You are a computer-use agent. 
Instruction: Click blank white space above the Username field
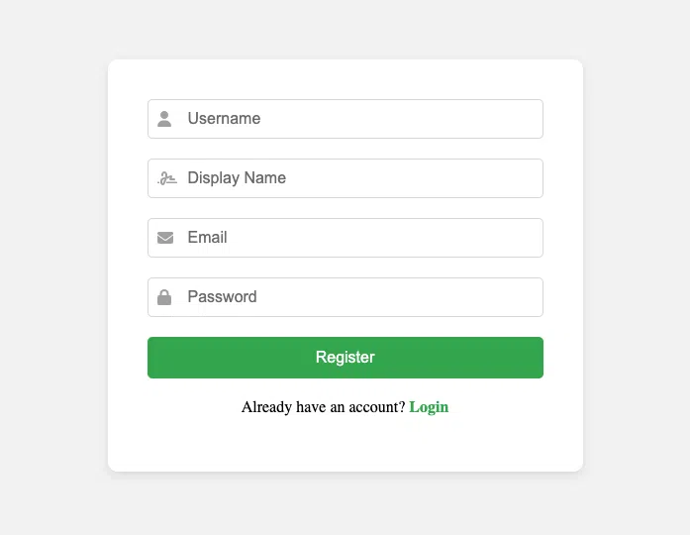click(x=345, y=79)
